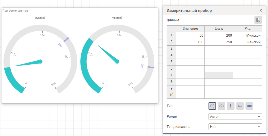Choose the vertical linear gauge type
The height and width of the screenshot is (136, 268).
[231, 106]
